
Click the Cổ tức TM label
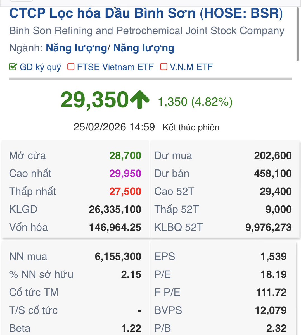[x=34, y=292]
